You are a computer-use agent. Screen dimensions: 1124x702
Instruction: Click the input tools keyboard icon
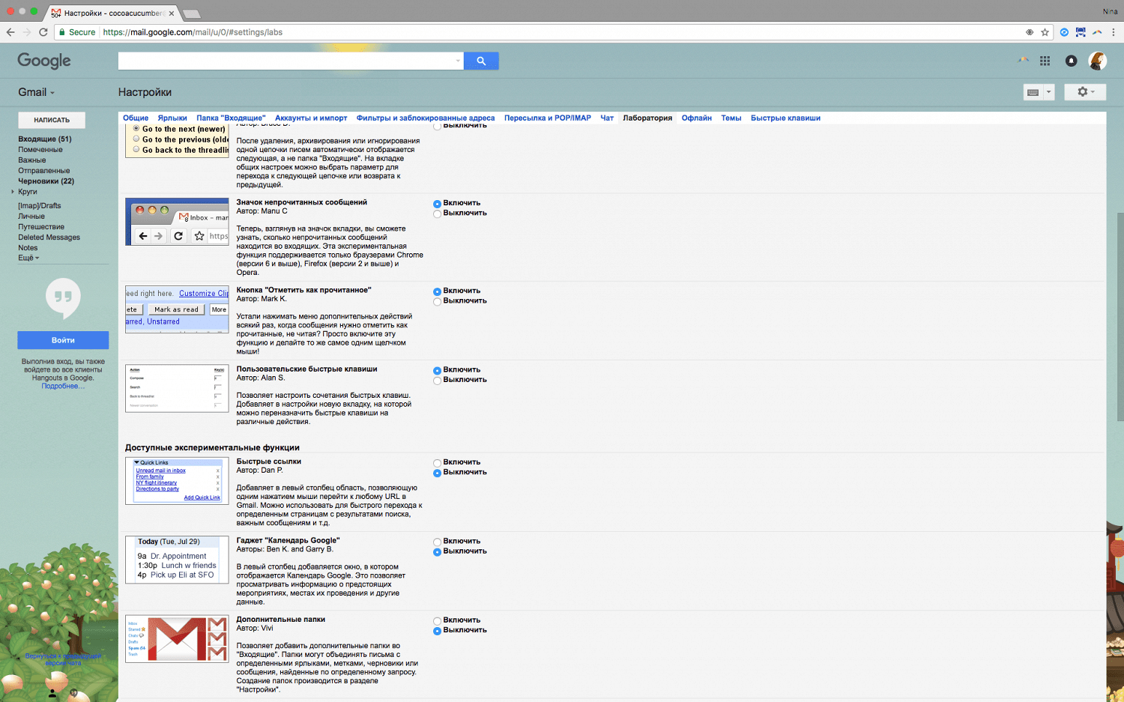click(x=1033, y=92)
